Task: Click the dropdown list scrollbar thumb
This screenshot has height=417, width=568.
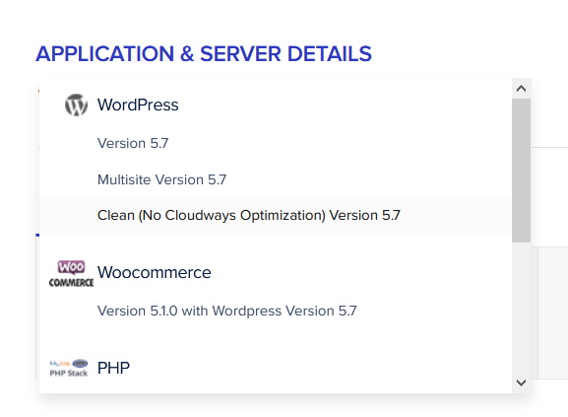Action: [x=522, y=171]
